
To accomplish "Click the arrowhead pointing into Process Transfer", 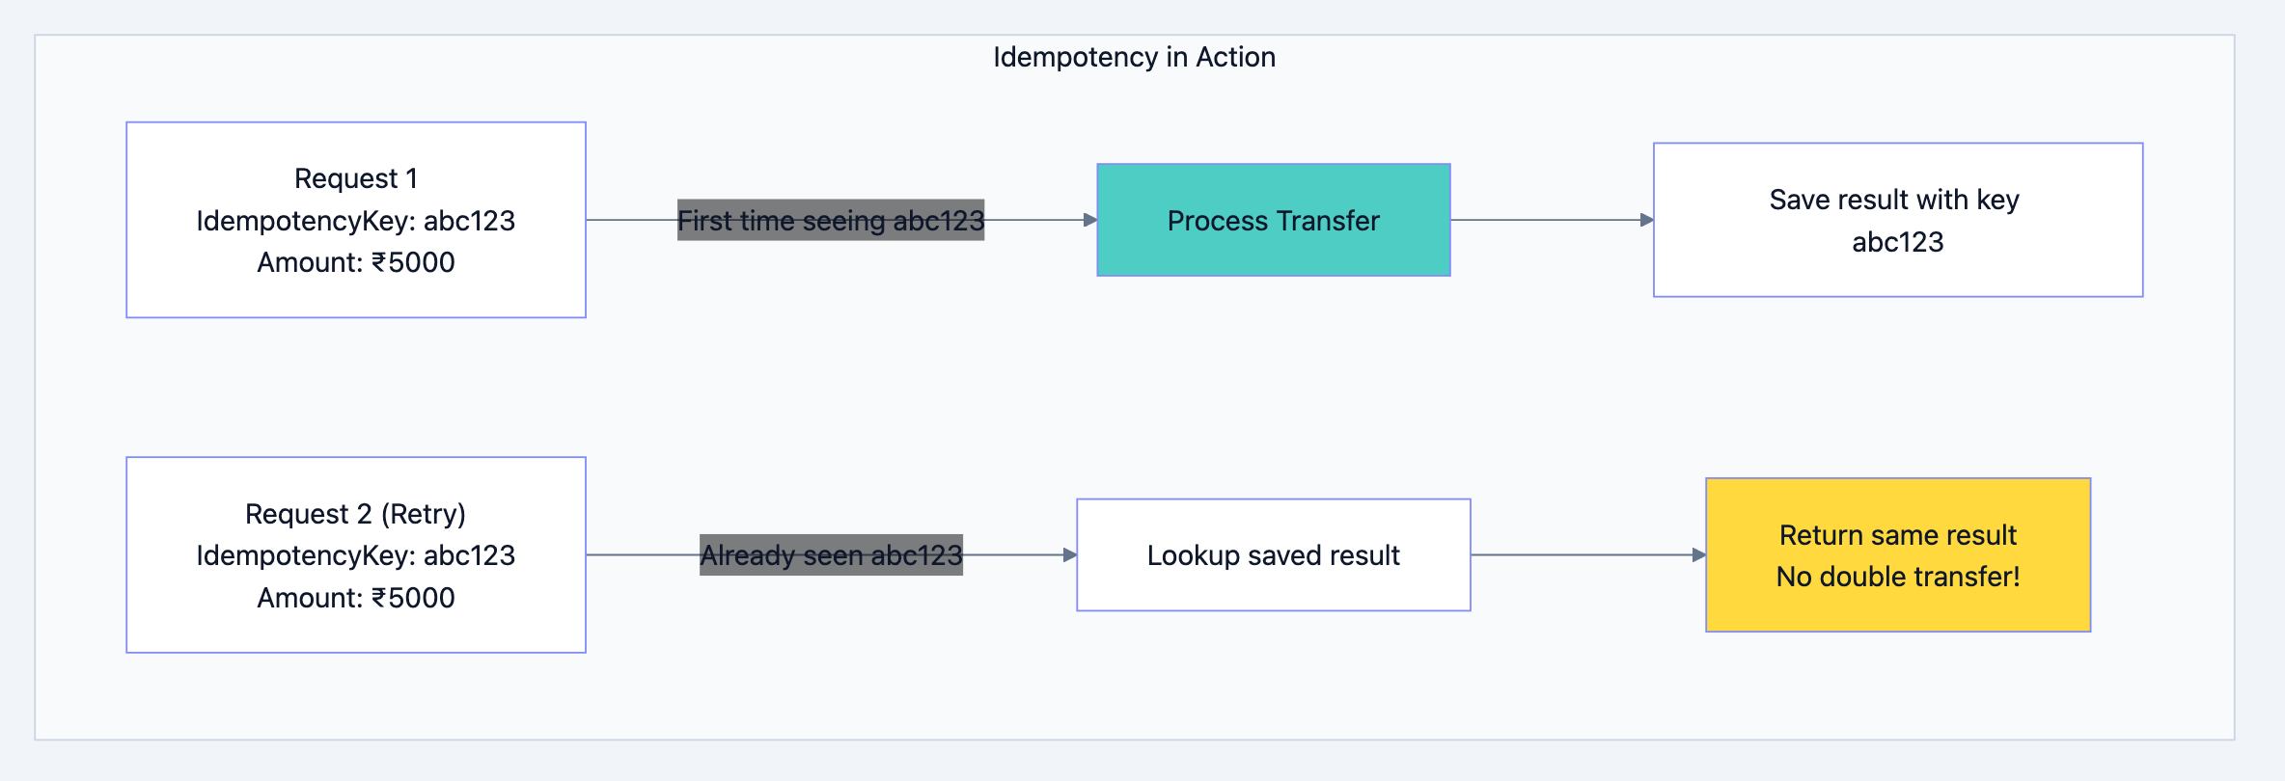I will click(1090, 220).
